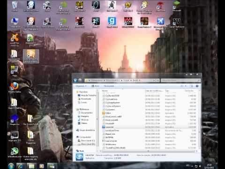Click the Explorer search box
Screen dimensions: 225x169
(x=180, y=80)
